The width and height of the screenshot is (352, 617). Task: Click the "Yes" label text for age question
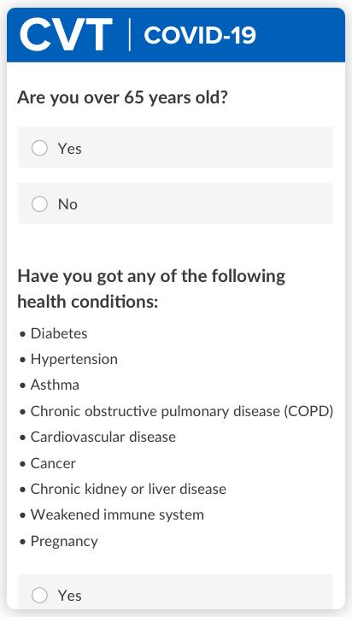point(69,149)
